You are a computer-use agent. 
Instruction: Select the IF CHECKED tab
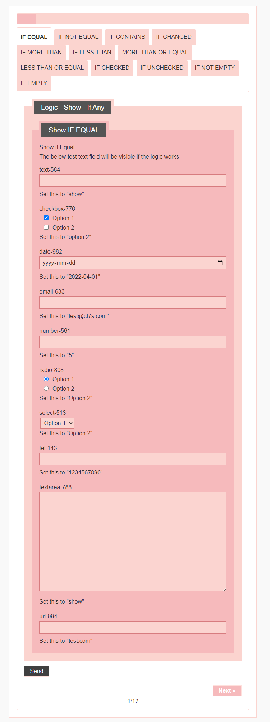coord(112,68)
